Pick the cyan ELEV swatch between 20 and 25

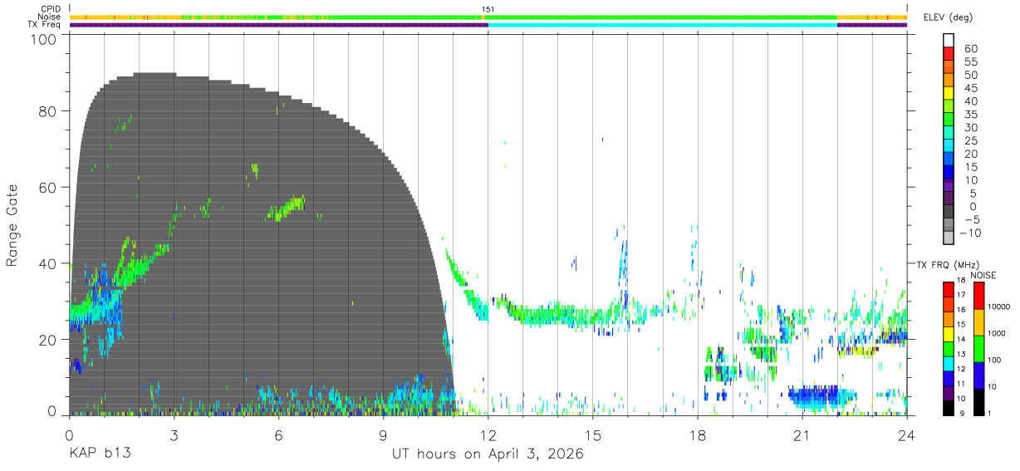(x=949, y=146)
